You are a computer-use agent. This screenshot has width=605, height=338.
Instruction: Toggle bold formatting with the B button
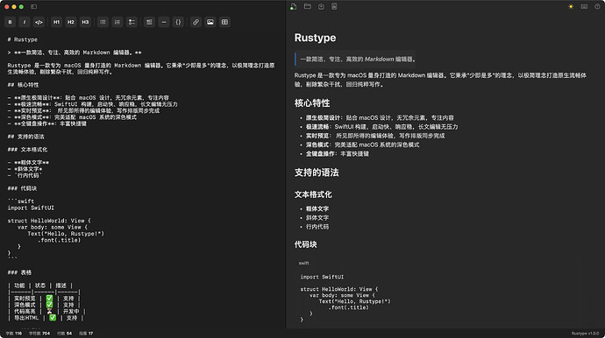point(10,22)
